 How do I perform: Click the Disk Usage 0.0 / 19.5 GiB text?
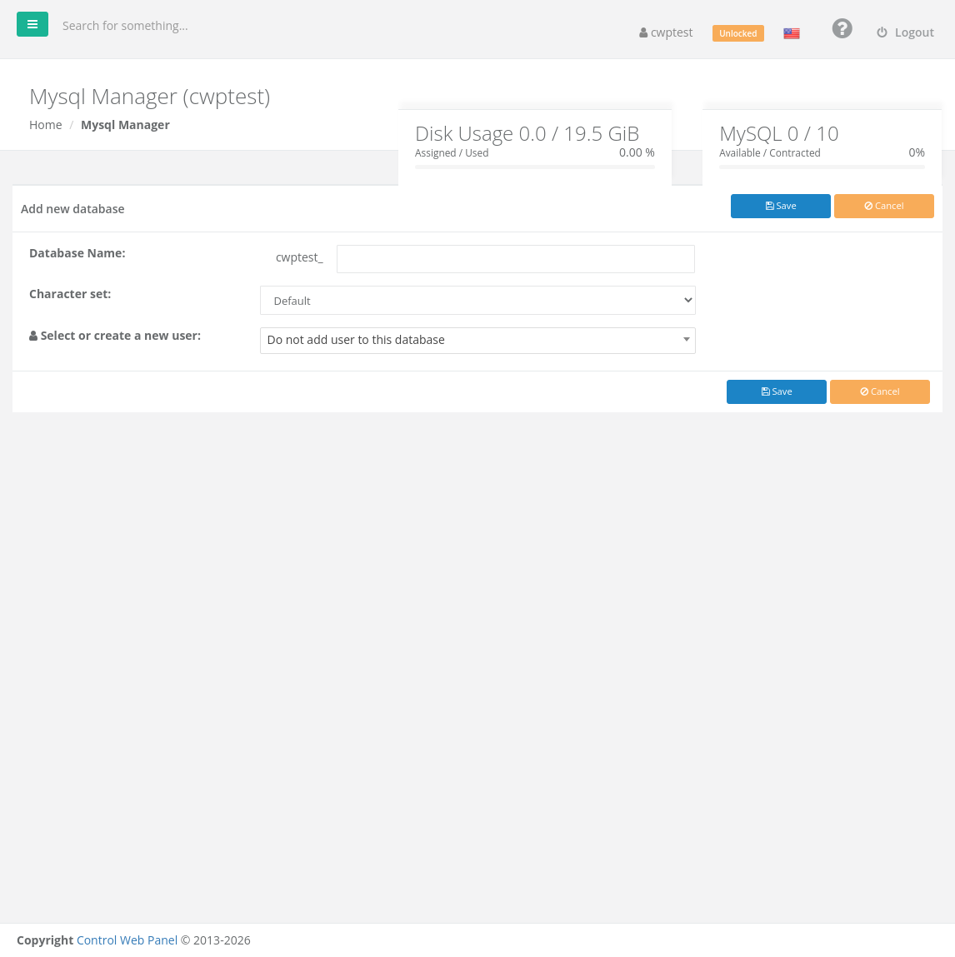pos(527,133)
